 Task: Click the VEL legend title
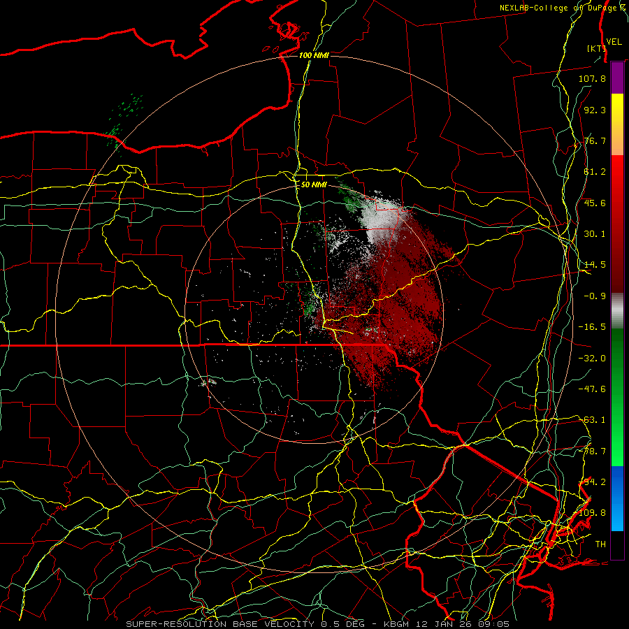(x=614, y=42)
